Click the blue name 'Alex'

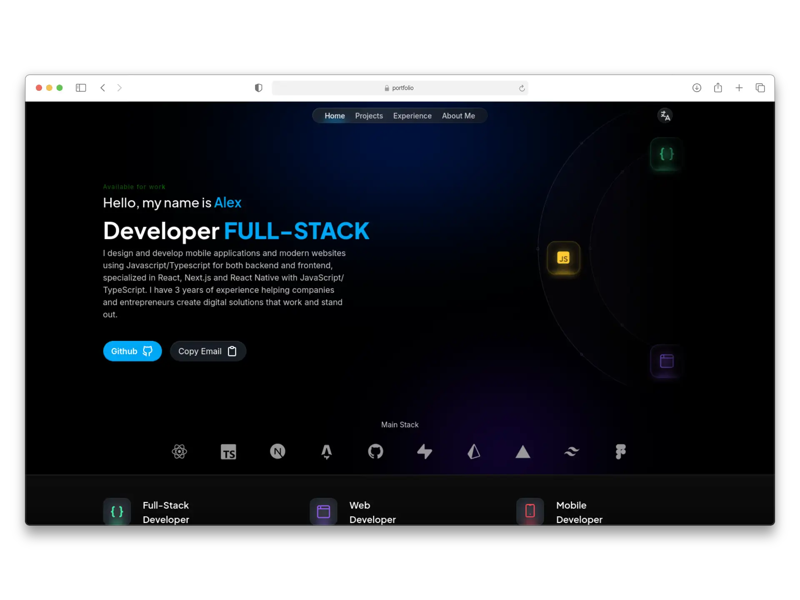click(x=227, y=203)
